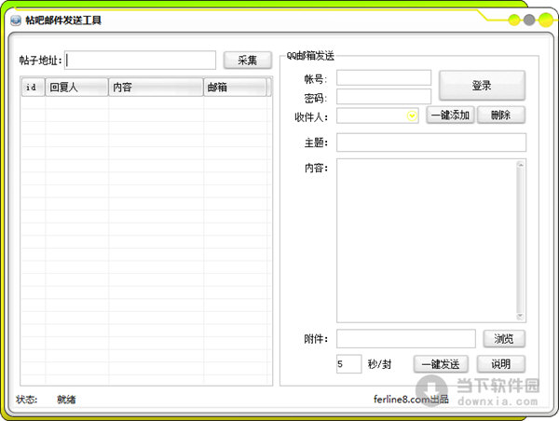
Task: Close the window with yellow-green circle
Action: 545,20
